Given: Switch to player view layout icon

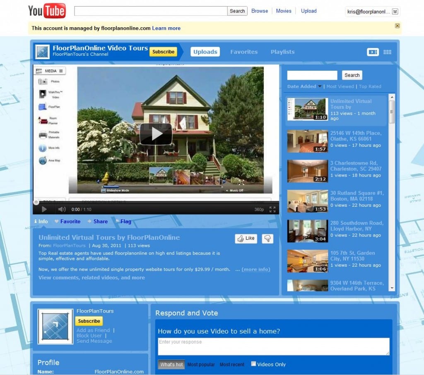Looking at the screenshot, I should click(x=373, y=52).
